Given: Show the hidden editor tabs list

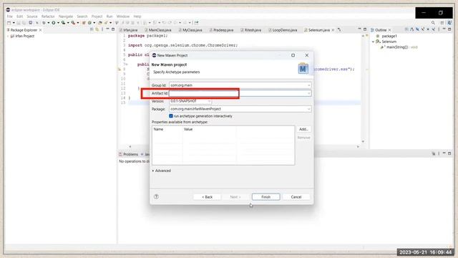Looking at the screenshot, I should pos(339,30).
